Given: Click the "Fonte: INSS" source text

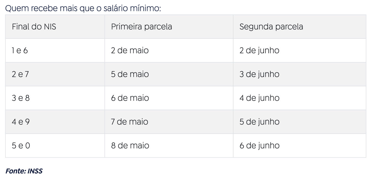Looking at the screenshot, I should [24, 171].
